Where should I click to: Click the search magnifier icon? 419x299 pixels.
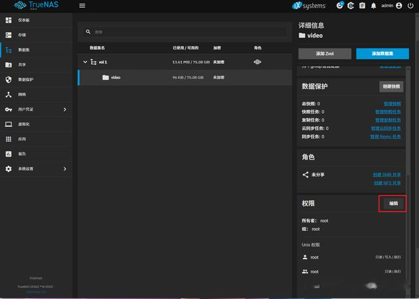[x=88, y=32]
